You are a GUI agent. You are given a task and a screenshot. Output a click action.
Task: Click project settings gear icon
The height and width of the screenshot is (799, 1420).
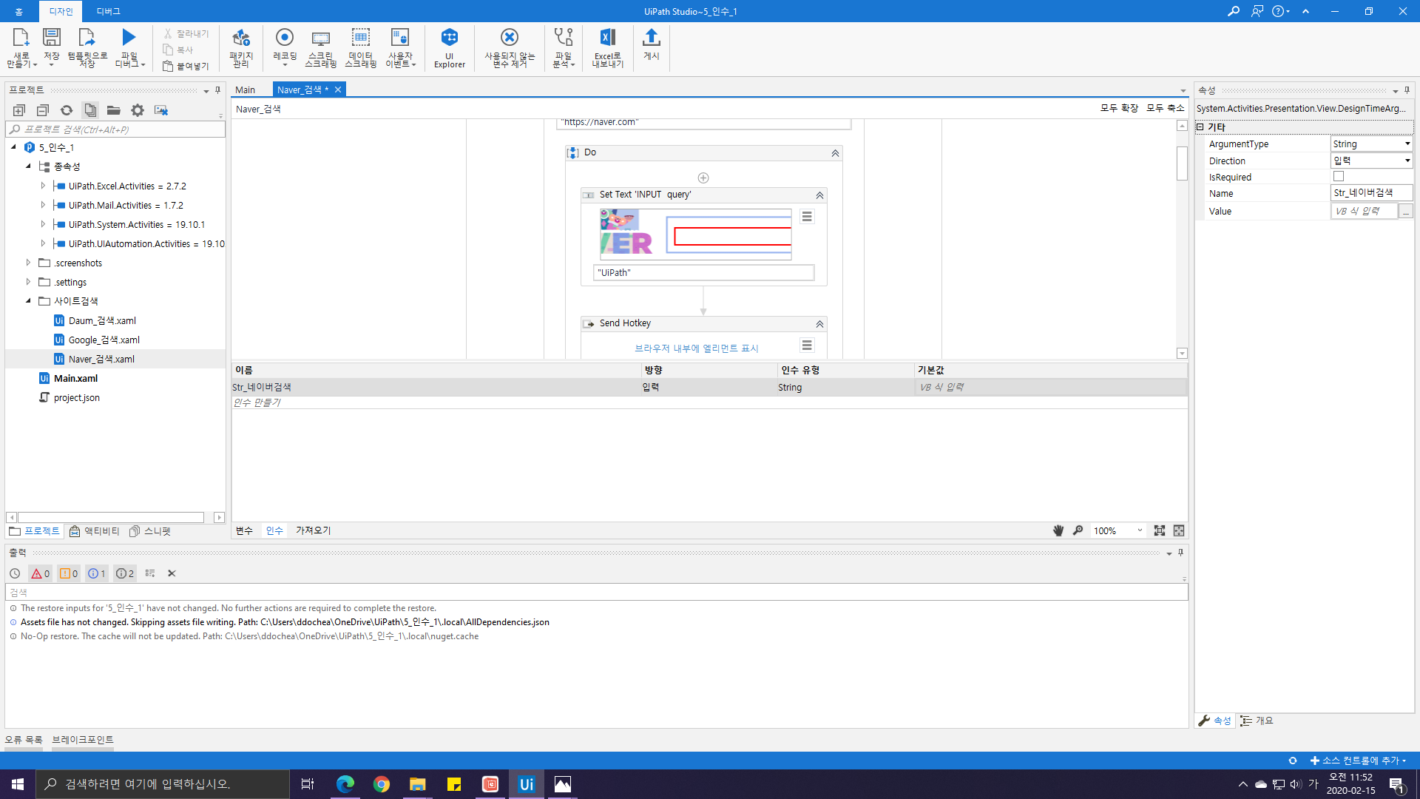[x=138, y=110]
